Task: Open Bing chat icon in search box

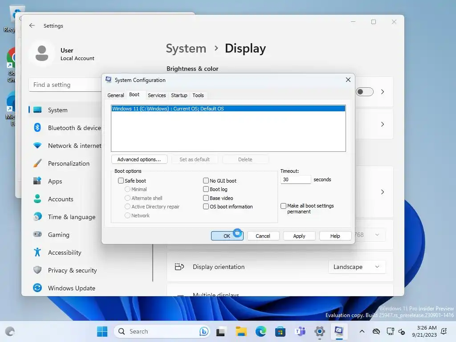Action: click(x=204, y=331)
